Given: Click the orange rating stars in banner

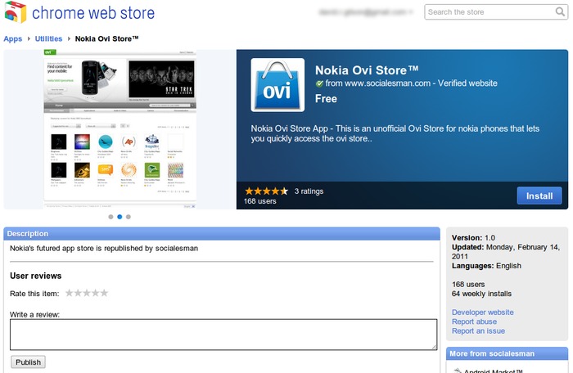Looking at the screenshot, I should 265,191.
